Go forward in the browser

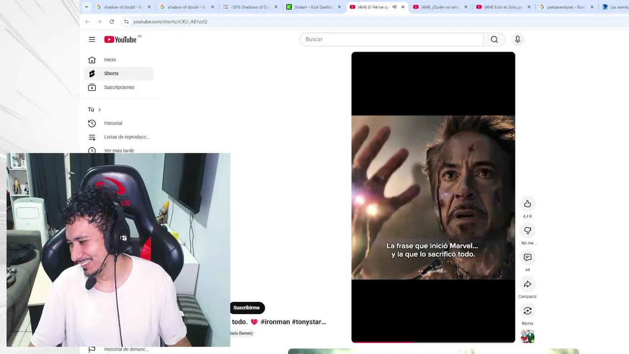99,22
